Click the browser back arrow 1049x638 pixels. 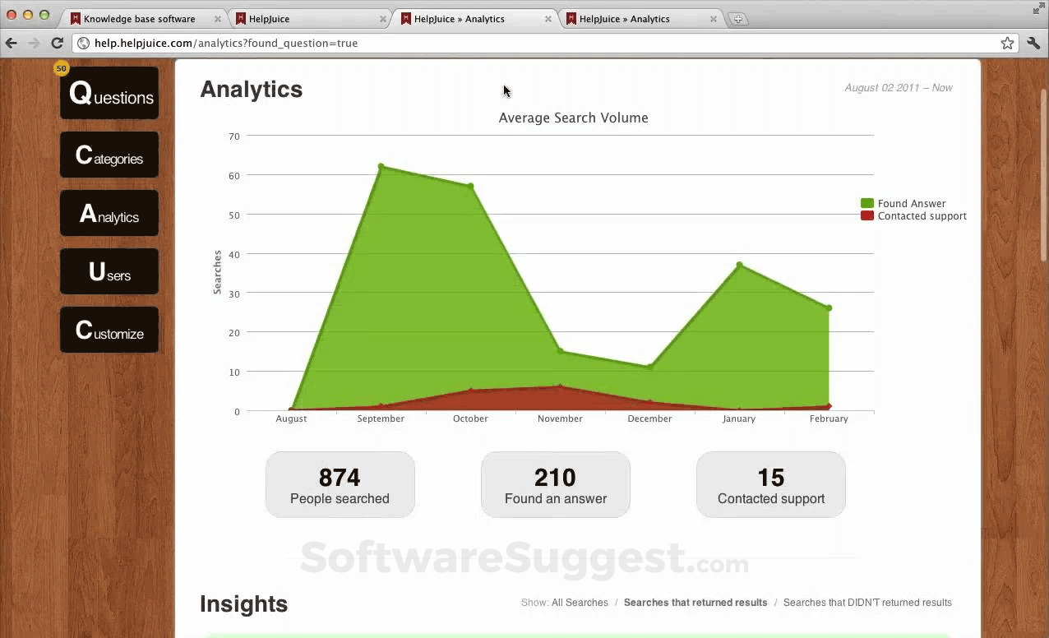(12, 43)
